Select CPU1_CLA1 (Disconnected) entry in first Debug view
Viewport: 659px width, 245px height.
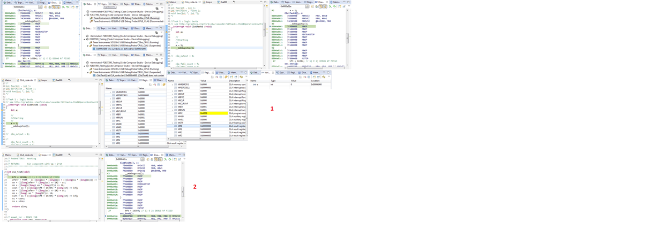pyautogui.click(x=127, y=22)
